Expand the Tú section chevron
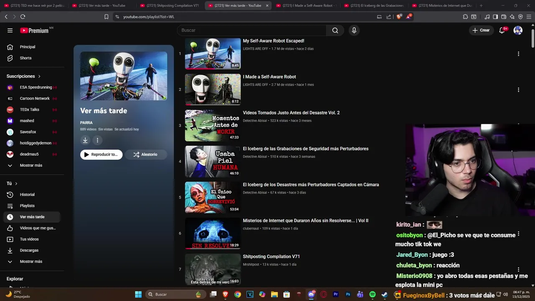This screenshot has height=301, width=535. point(16,184)
